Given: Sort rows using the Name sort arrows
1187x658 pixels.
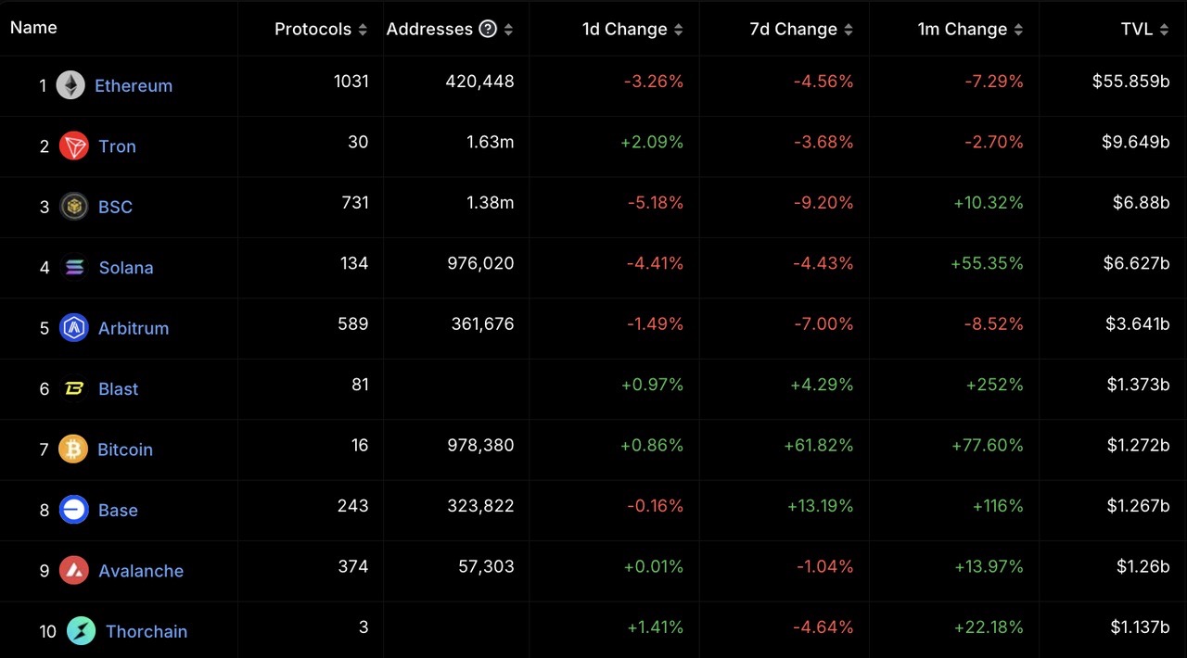Looking at the screenshot, I should (33, 27).
